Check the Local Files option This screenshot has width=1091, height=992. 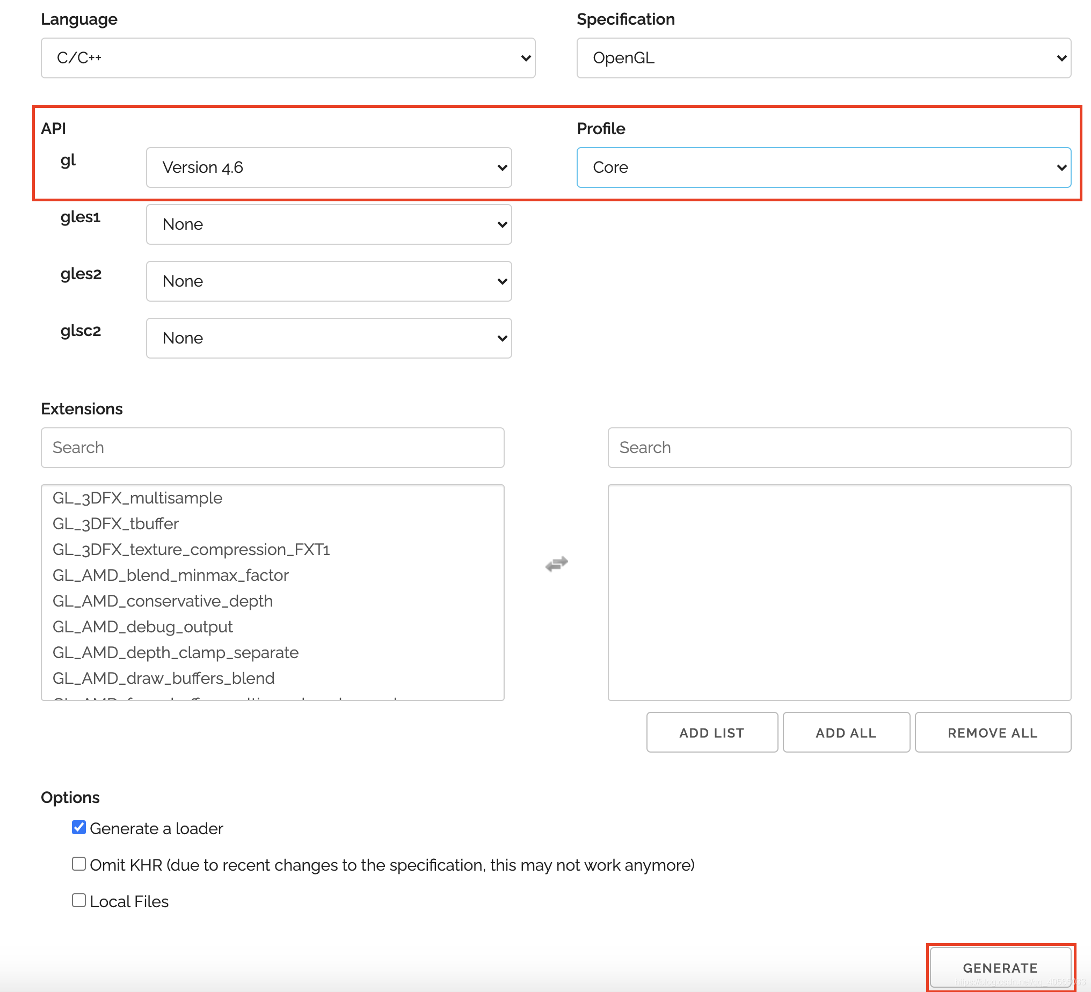pyautogui.click(x=79, y=900)
